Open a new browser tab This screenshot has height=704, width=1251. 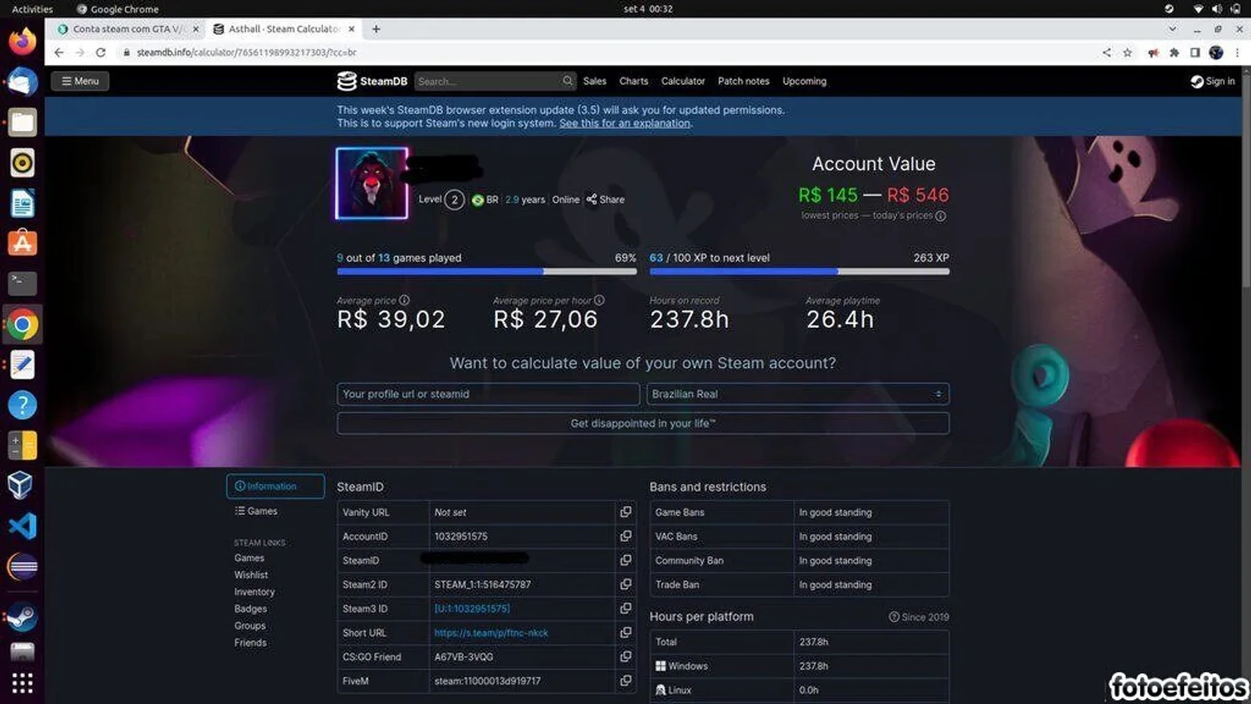376,29
